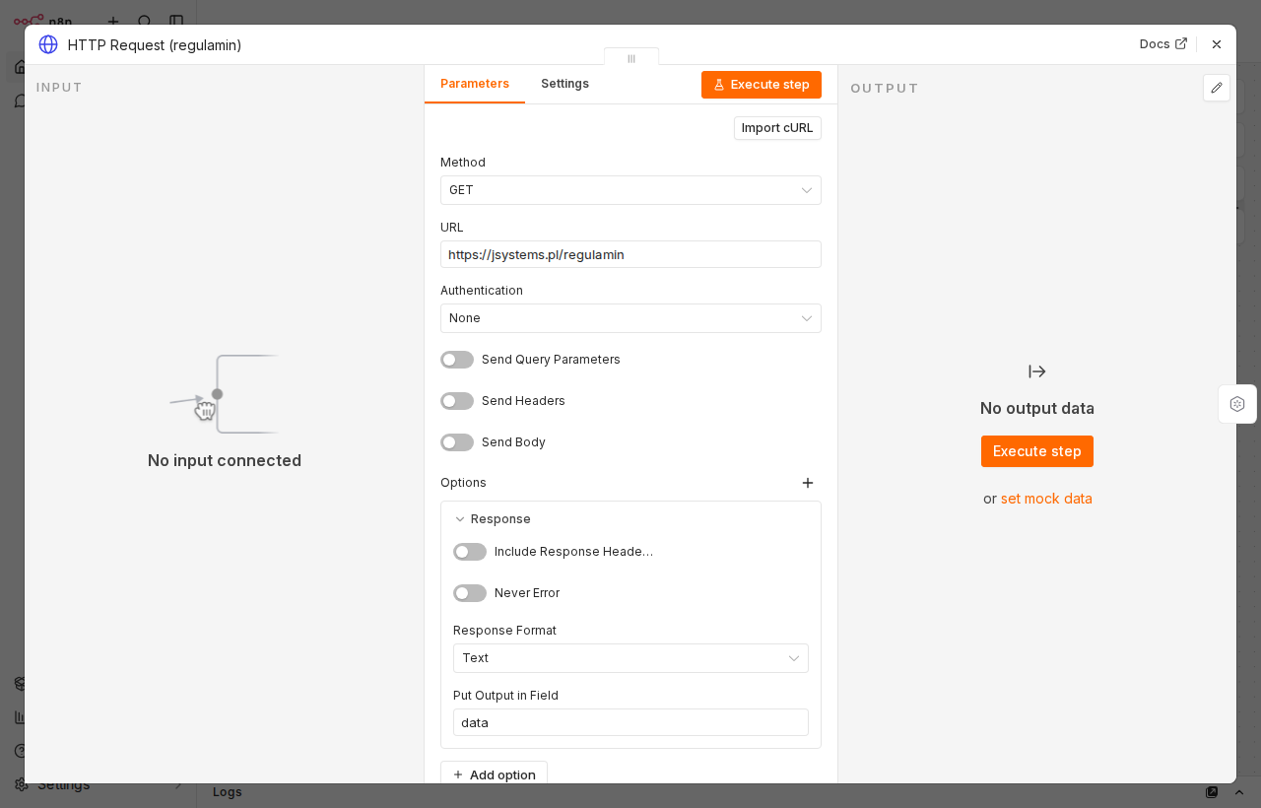Click the plus icon next to Options
1261x808 pixels.
pyautogui.click(x=808, y=483)
